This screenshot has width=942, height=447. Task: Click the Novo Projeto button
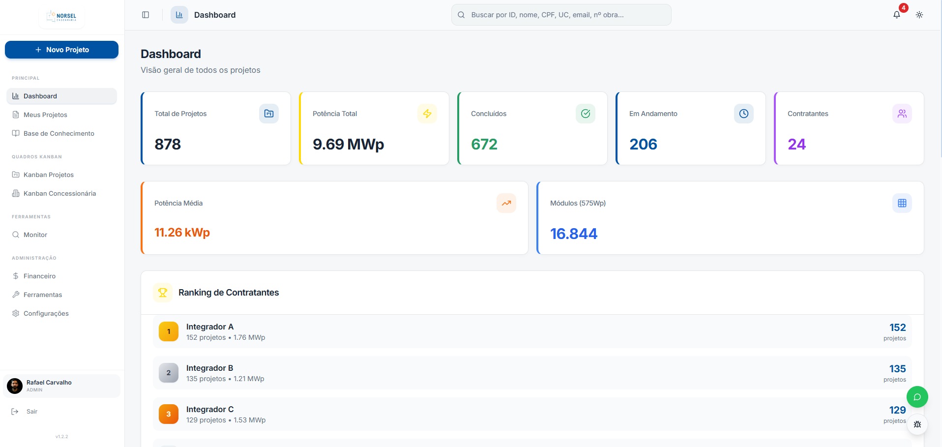coord(61,50)
